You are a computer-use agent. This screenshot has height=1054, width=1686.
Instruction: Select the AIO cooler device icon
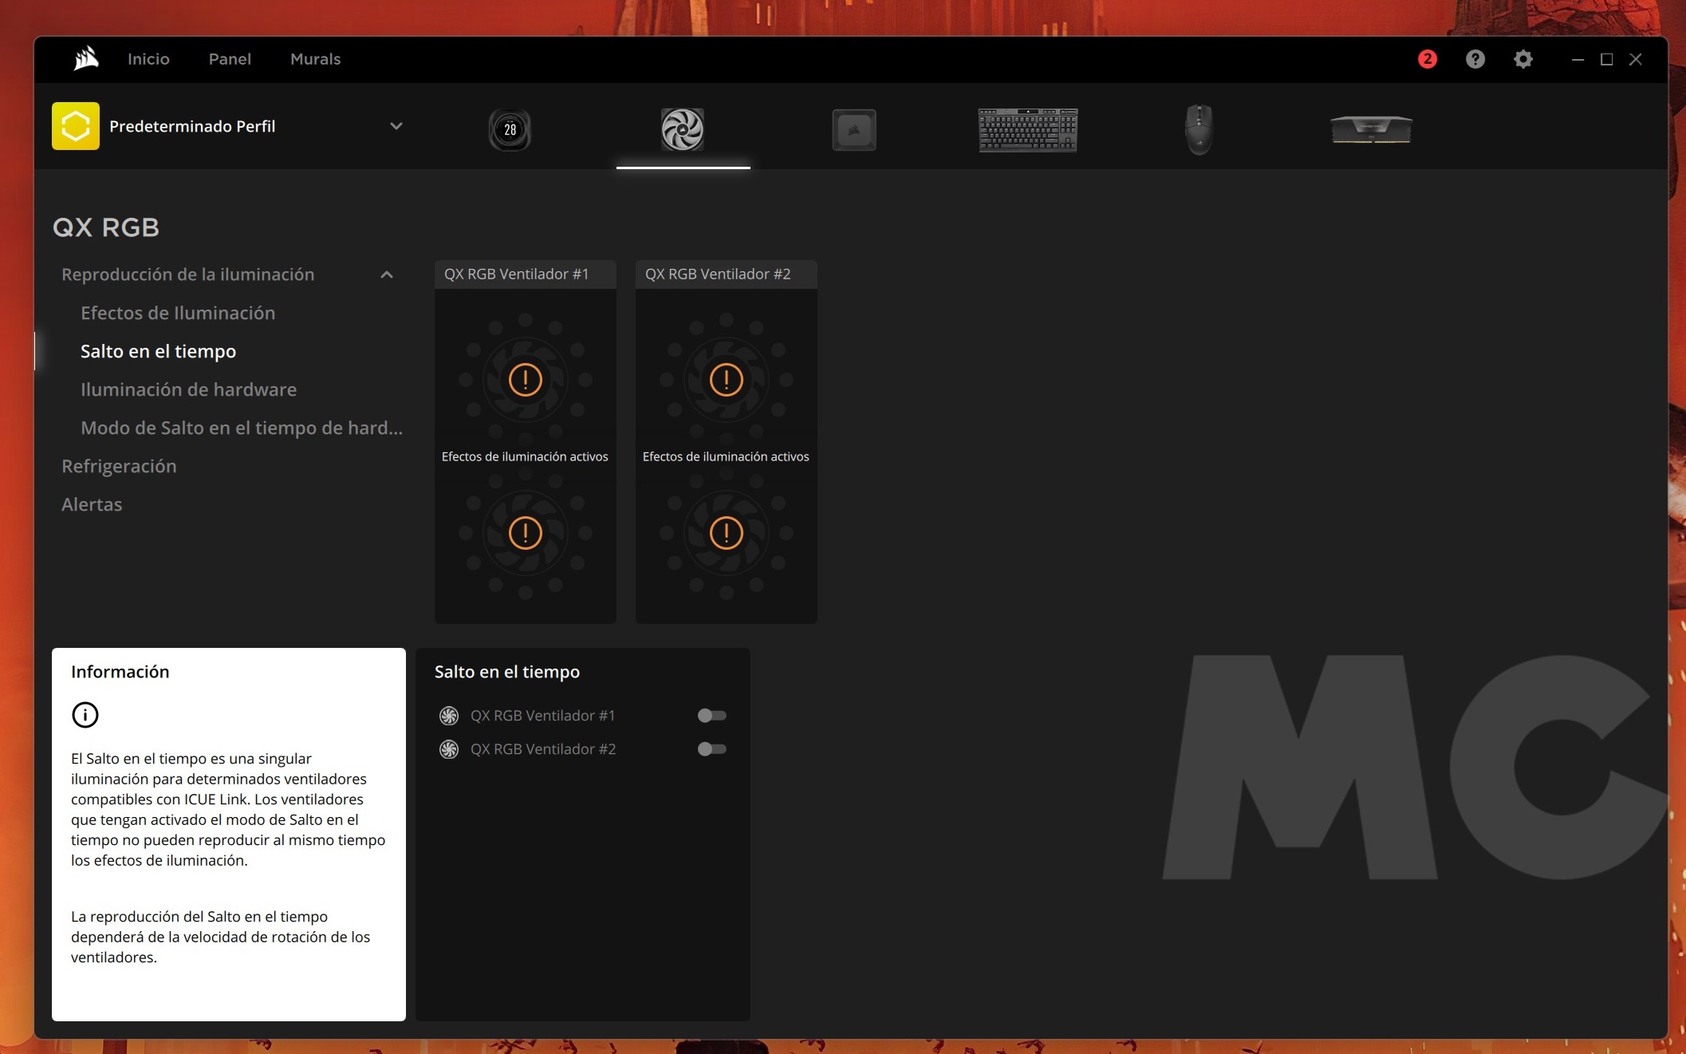510,129
